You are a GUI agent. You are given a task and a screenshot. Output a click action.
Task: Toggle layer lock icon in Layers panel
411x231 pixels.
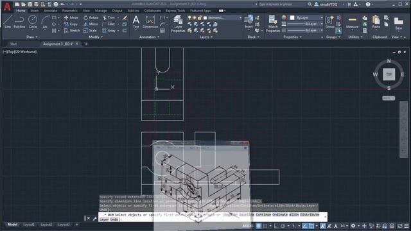[200, 17]
